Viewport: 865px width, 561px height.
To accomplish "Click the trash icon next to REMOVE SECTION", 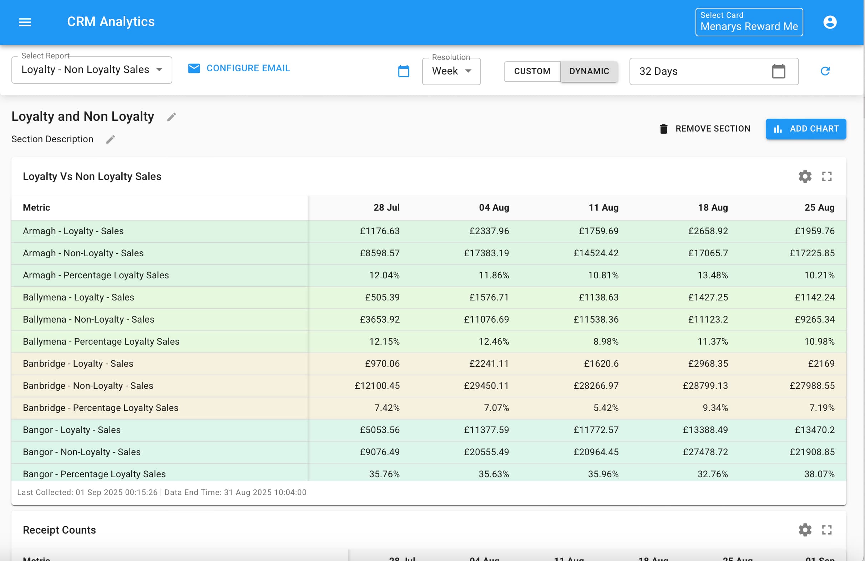I will [x=664, y=129].
